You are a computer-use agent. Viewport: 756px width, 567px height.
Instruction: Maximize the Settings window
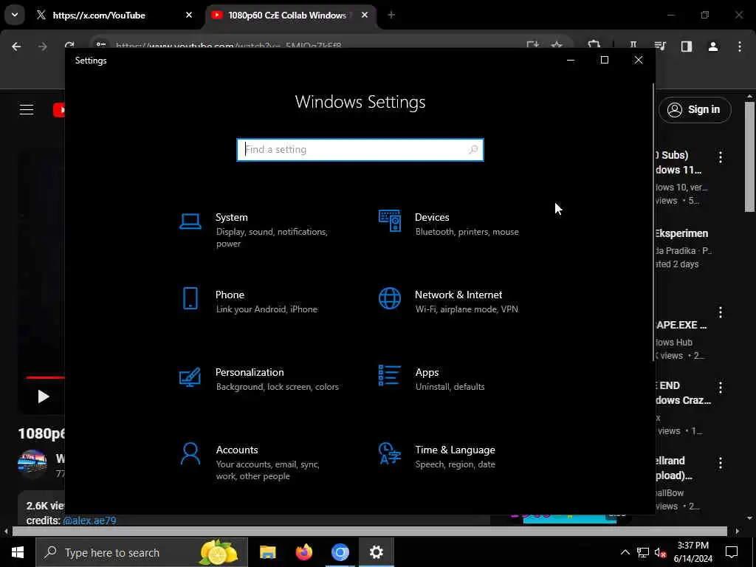[605, 60]
